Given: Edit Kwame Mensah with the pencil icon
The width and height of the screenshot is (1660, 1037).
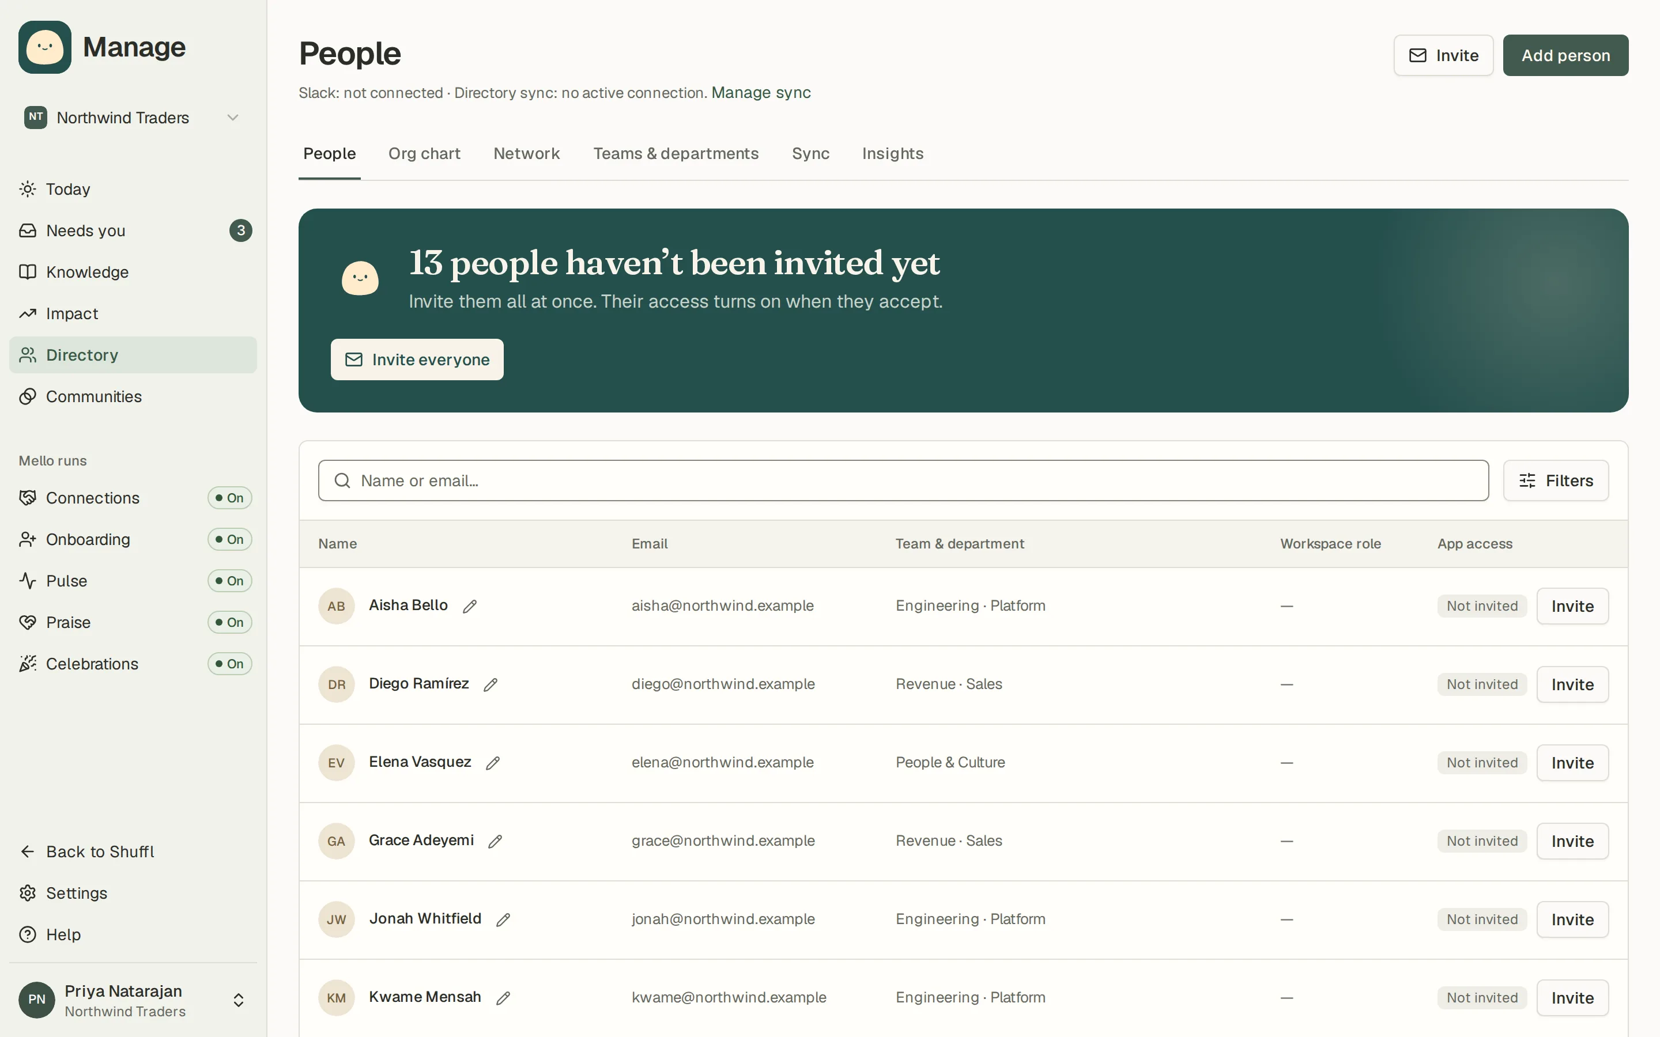Looking at the screenshot, I should tap(504, 998).
